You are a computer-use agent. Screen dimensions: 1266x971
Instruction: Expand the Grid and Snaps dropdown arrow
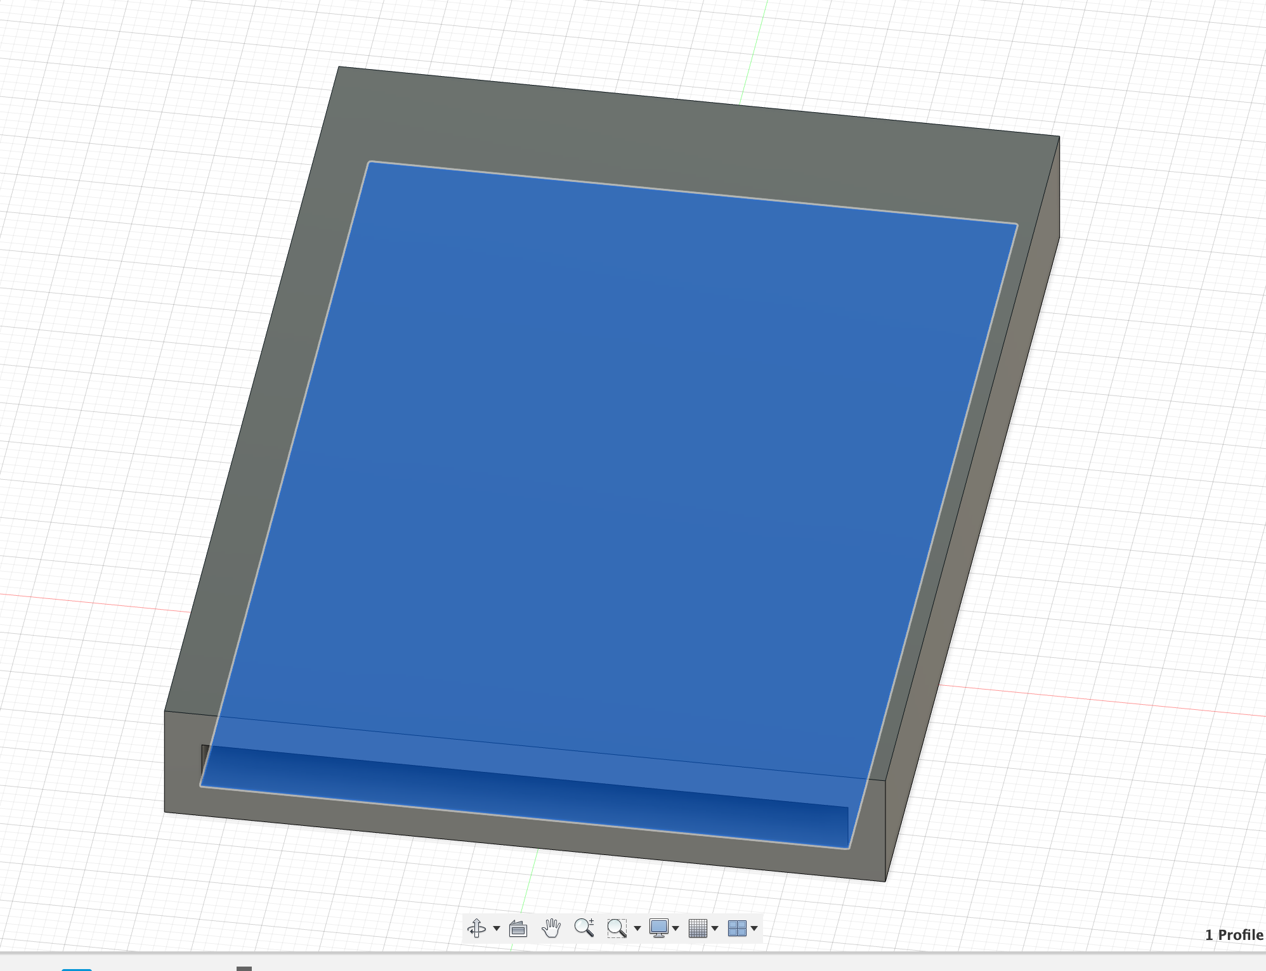pos(715,929)
